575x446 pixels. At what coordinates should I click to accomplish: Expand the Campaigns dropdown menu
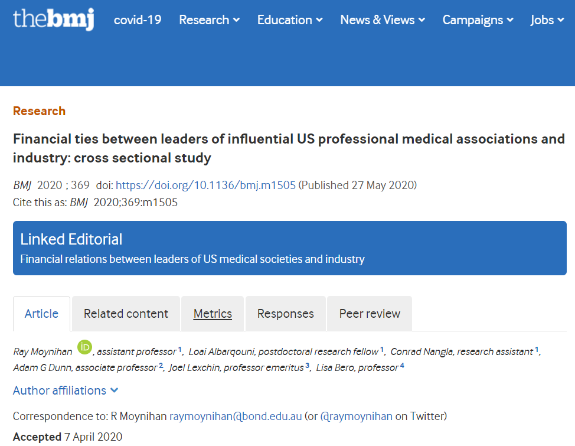click(x=478, y=20)
